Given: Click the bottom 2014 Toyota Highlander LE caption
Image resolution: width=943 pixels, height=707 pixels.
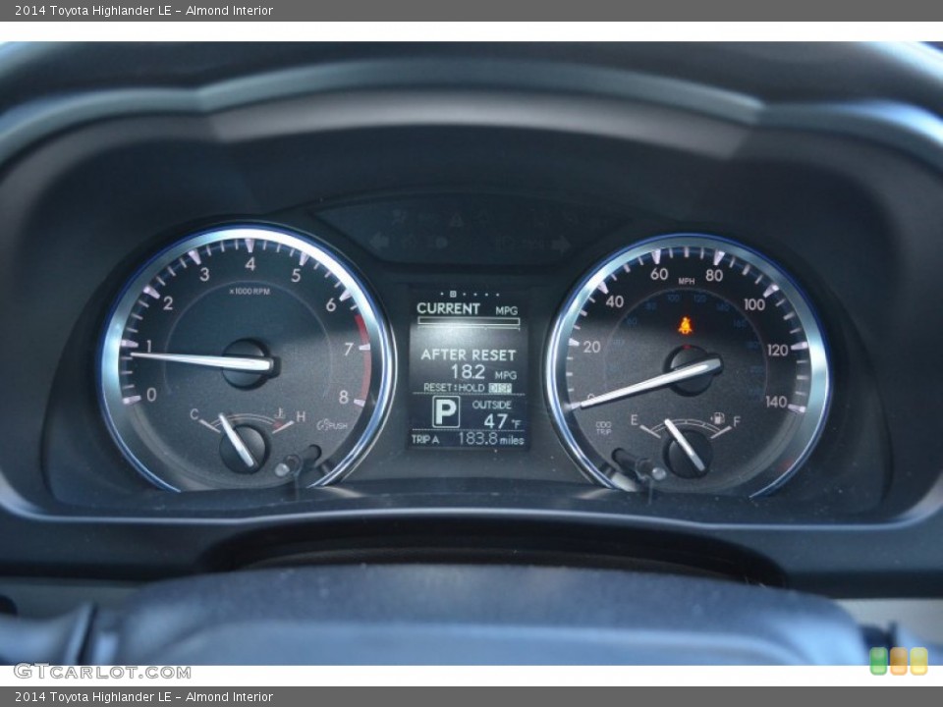Looking at the screenshot, I should point(143,697).
